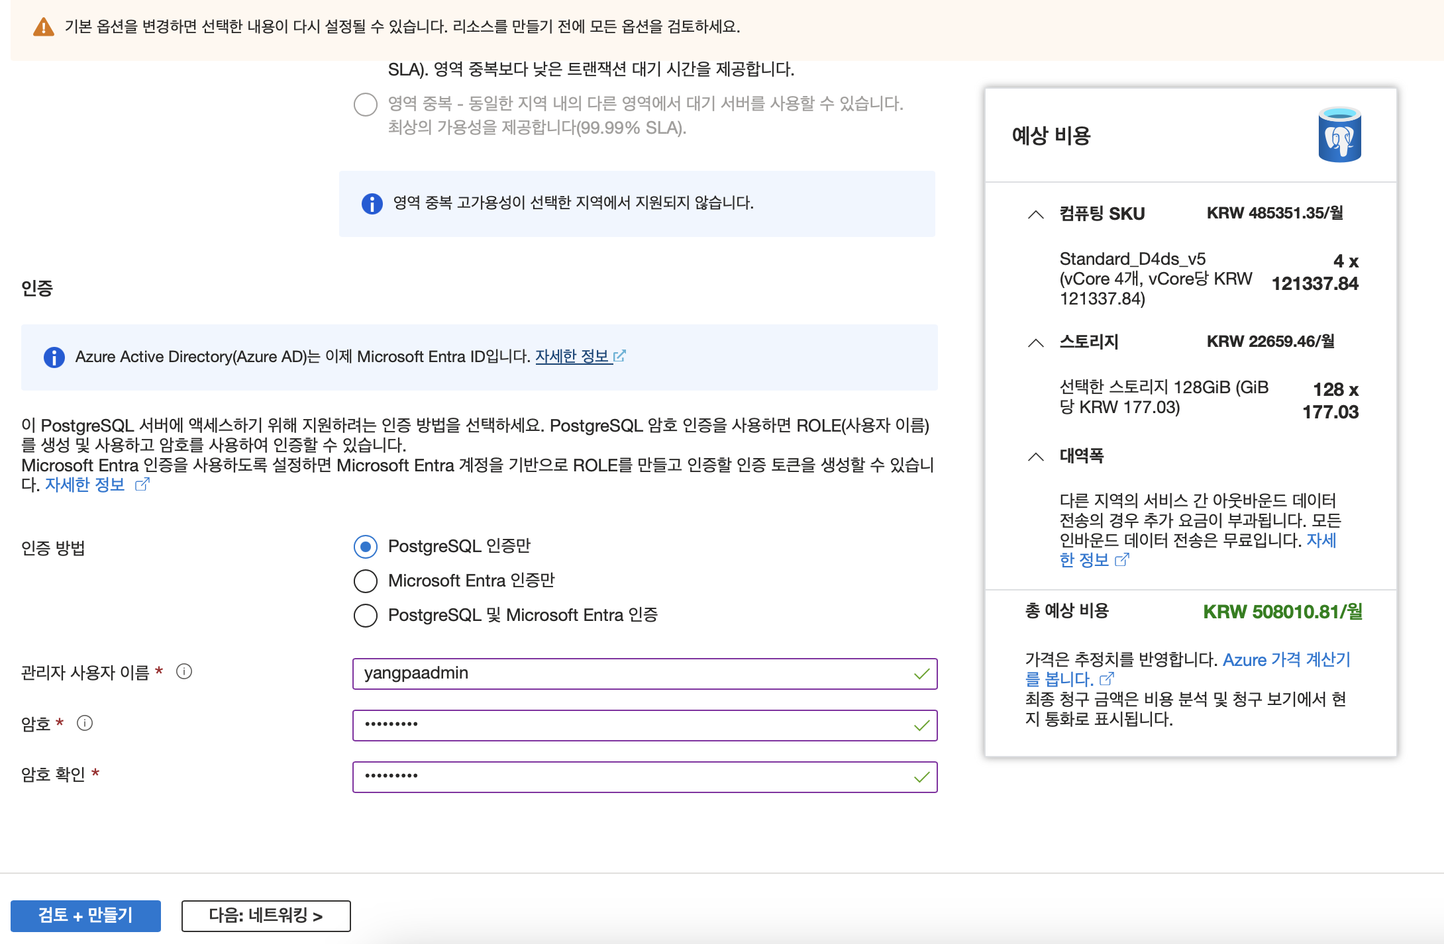The height and width of the screenshot is (944, 1444).
Task: Click info icon next to 관리자 사용자 이름
Action: click(184, 672)
